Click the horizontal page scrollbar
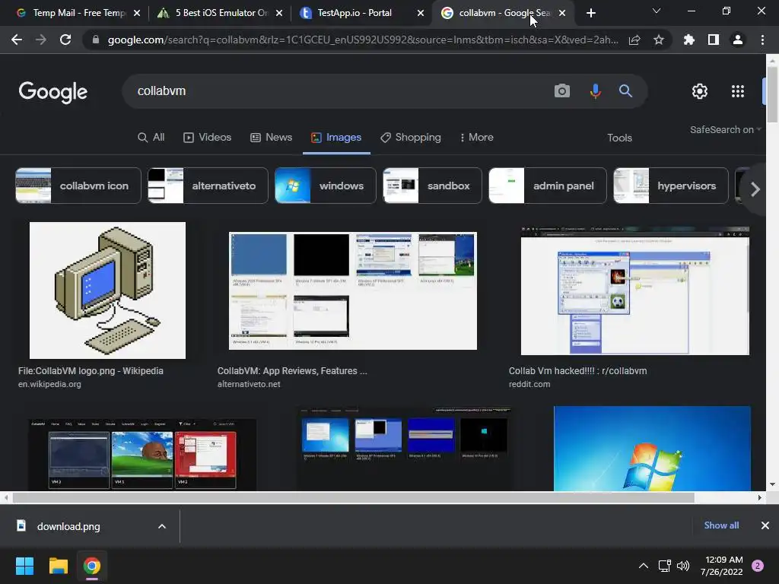This screenshot has width=779, height=584. pos(353,497)
